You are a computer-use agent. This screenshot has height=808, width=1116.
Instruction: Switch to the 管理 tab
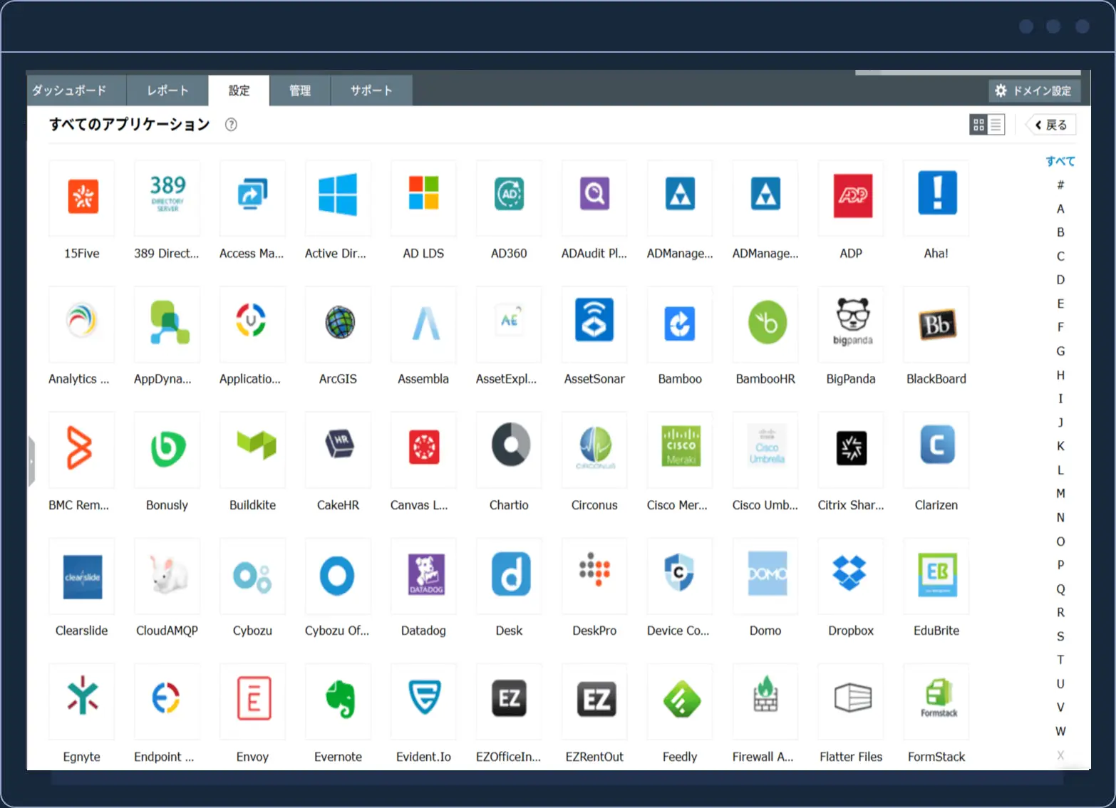[300, 90]
